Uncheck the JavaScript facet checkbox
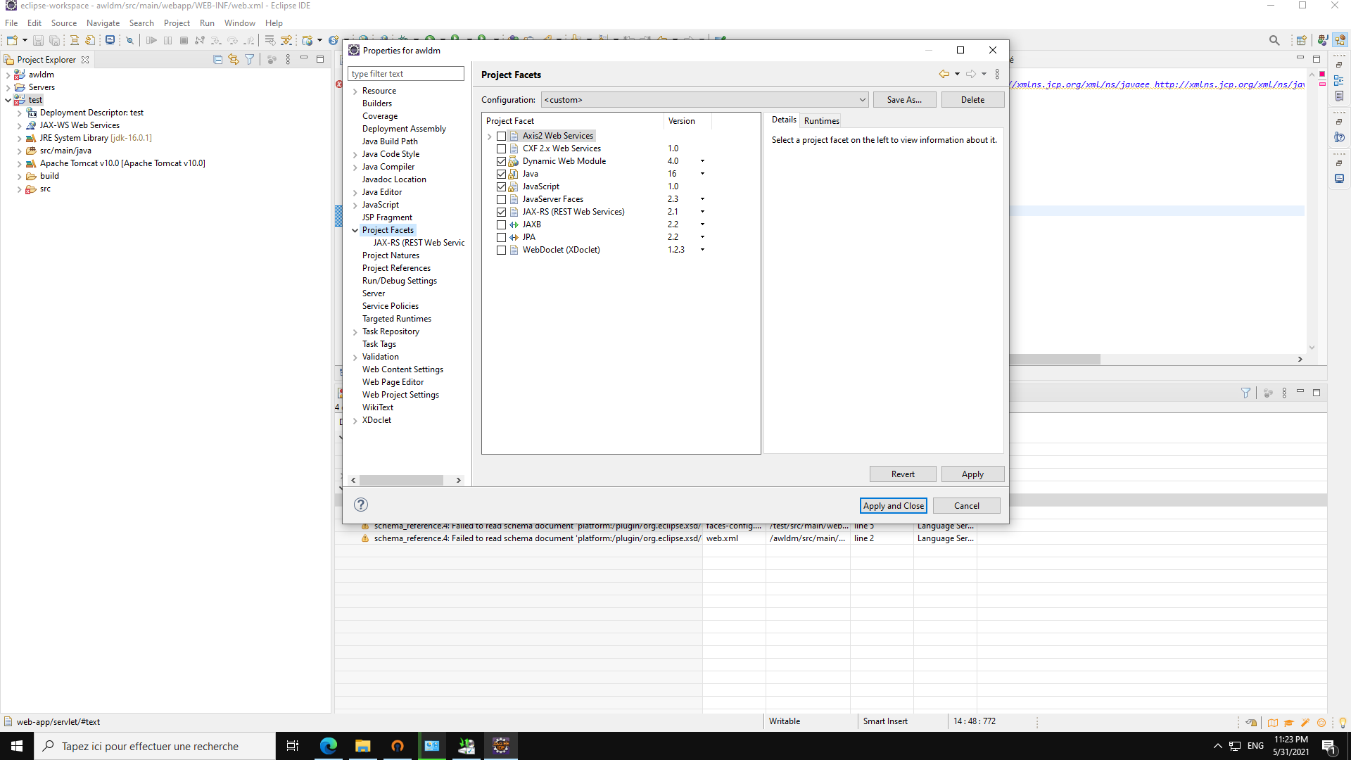1351x760 pixels. point(501,186)
